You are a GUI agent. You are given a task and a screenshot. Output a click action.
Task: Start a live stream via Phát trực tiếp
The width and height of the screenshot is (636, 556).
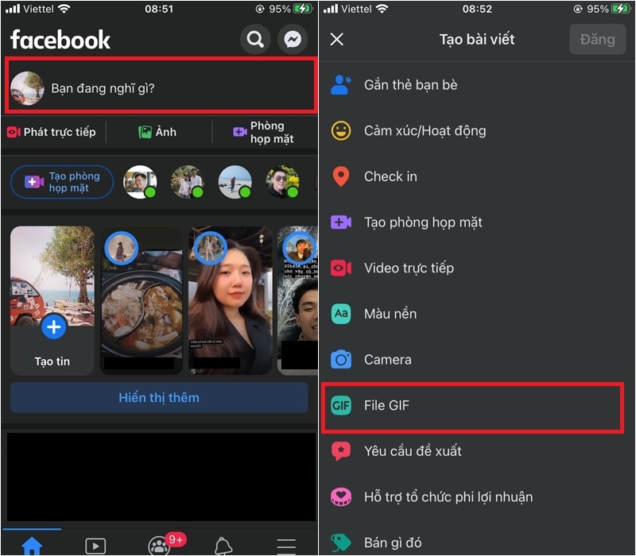tap(52, 132)
